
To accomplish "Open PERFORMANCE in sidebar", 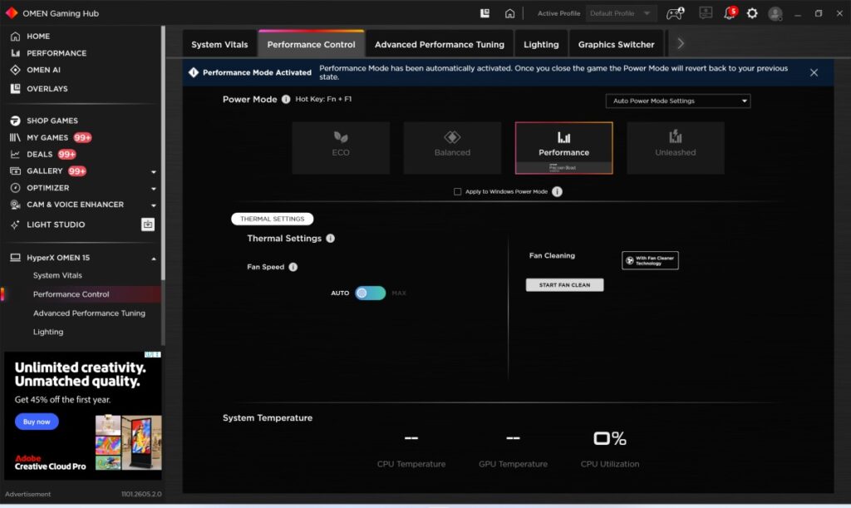I will [57, 53].
